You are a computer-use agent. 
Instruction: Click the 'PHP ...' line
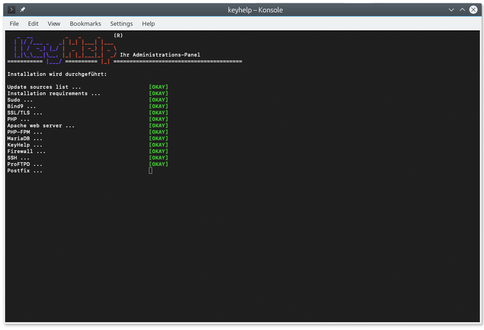pyautogui.click(x=18, y=119)
